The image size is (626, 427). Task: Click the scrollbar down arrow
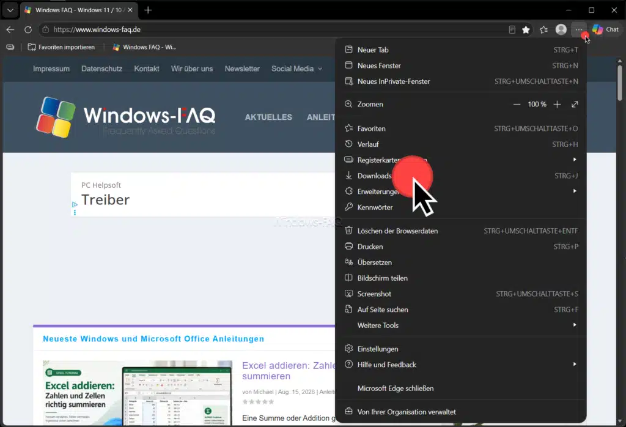(x=620, y=421)
